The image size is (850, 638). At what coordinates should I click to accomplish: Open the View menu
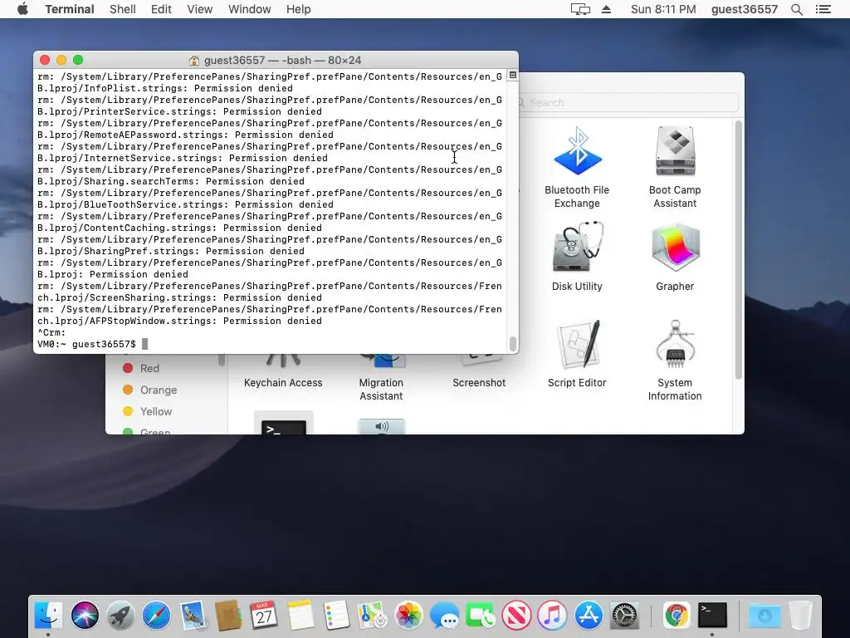pos(199,9)
